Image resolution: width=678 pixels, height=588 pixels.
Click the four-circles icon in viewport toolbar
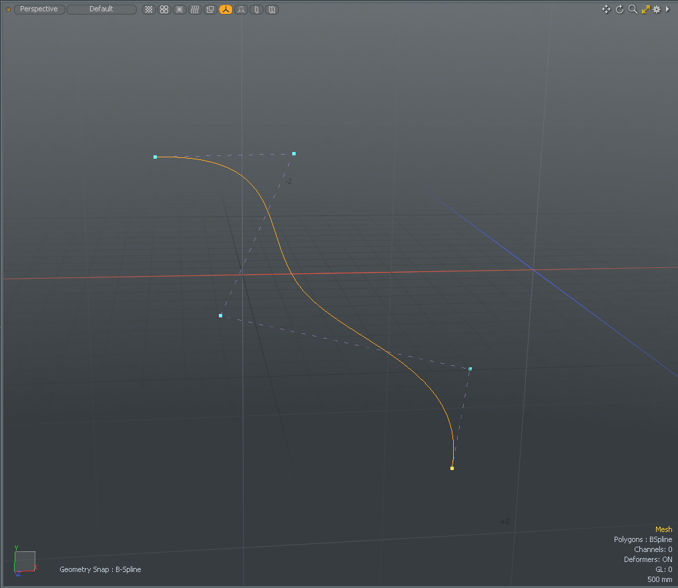(x=164, y=10)
